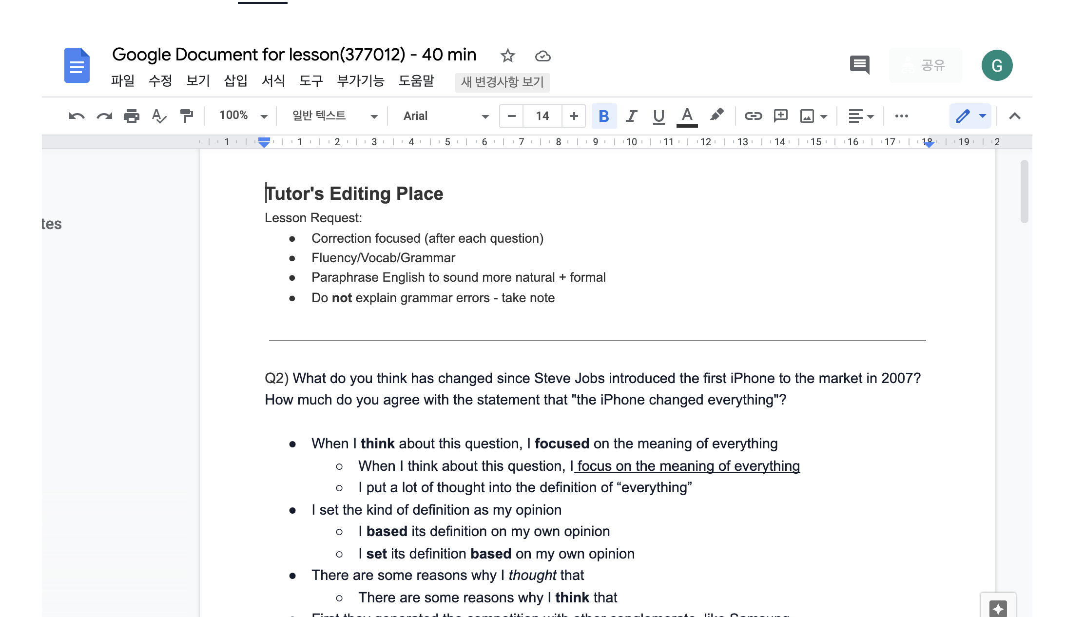
Task: Click the add comment icon
Action: 780,116
